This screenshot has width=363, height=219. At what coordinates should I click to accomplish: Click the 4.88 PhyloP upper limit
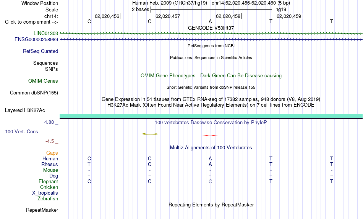[49, 122]
